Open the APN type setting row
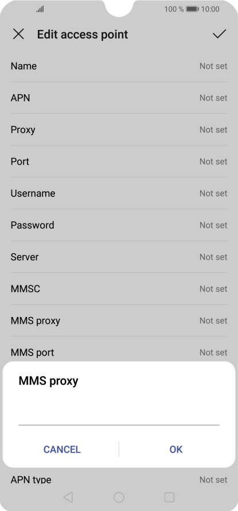Image resolution: width=238 pixels, height=511 pixels. coord(119,479)
